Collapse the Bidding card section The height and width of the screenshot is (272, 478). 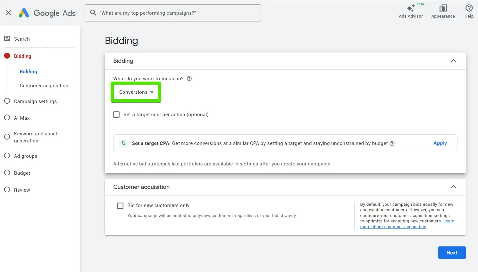point(453,61)
